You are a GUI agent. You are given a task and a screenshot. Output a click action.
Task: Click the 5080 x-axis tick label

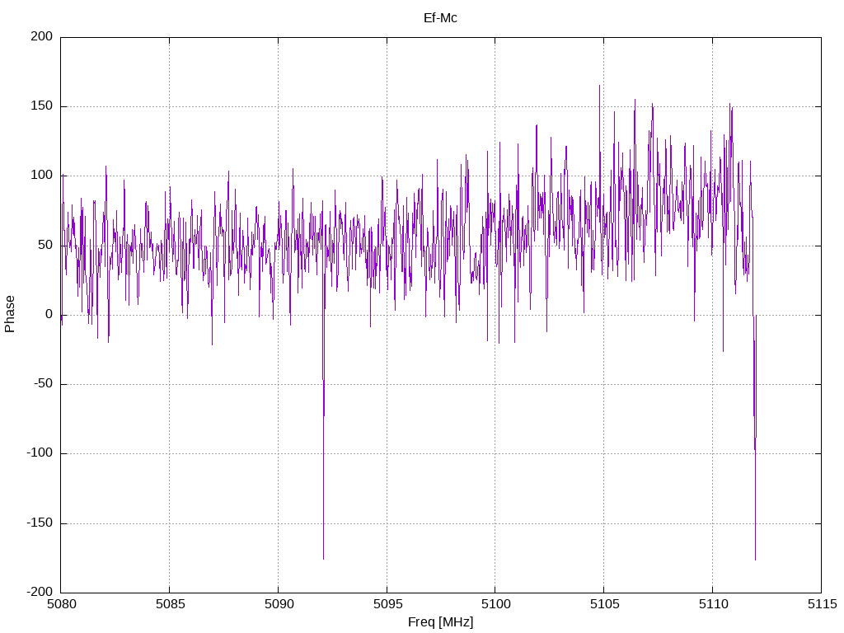pyautogui.click(x=61, y=604)
